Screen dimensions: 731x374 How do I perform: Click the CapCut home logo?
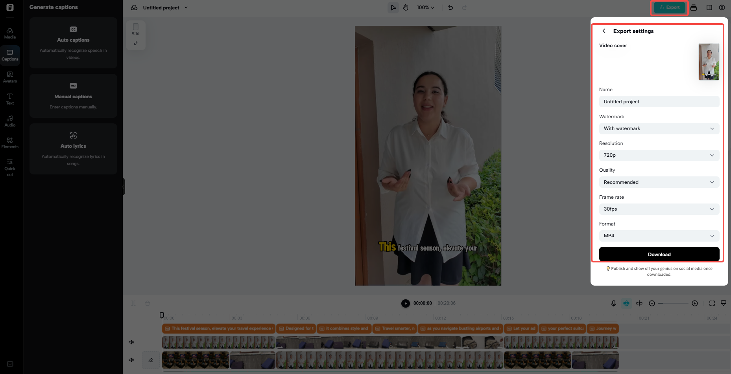click(10, 7)
